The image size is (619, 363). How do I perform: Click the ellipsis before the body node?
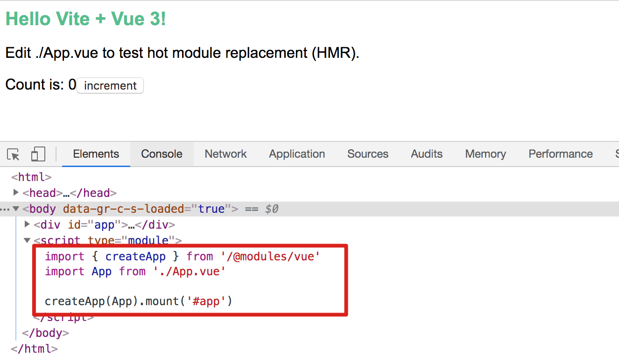[x=5, y=209]
